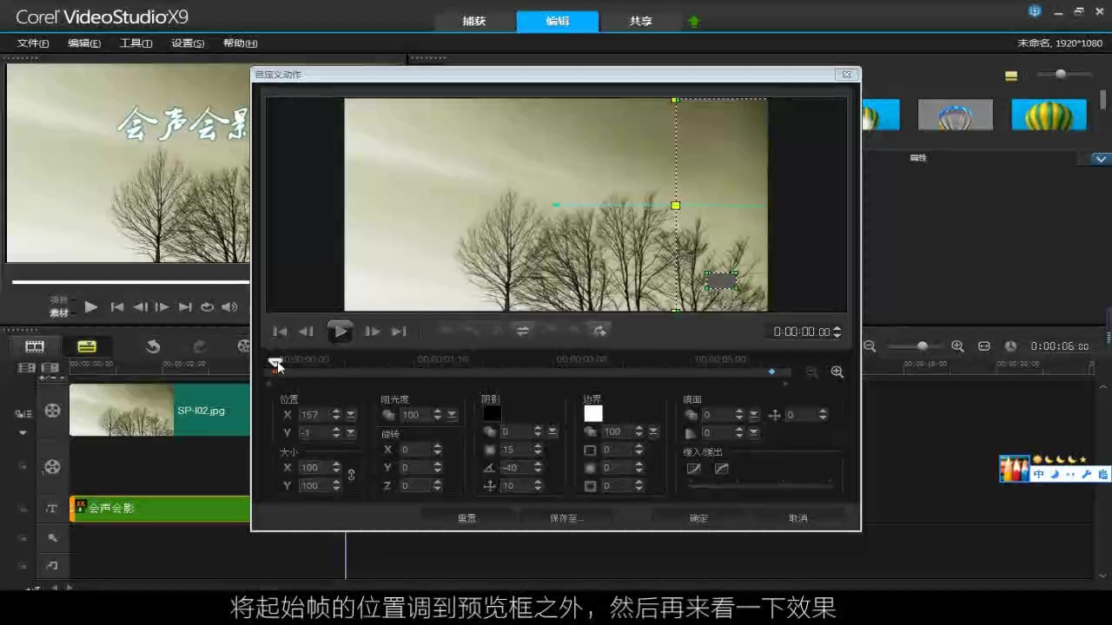Jump to the start frame in the custom motion dialog
The image size is (1112, 625).
pos(280,331)
